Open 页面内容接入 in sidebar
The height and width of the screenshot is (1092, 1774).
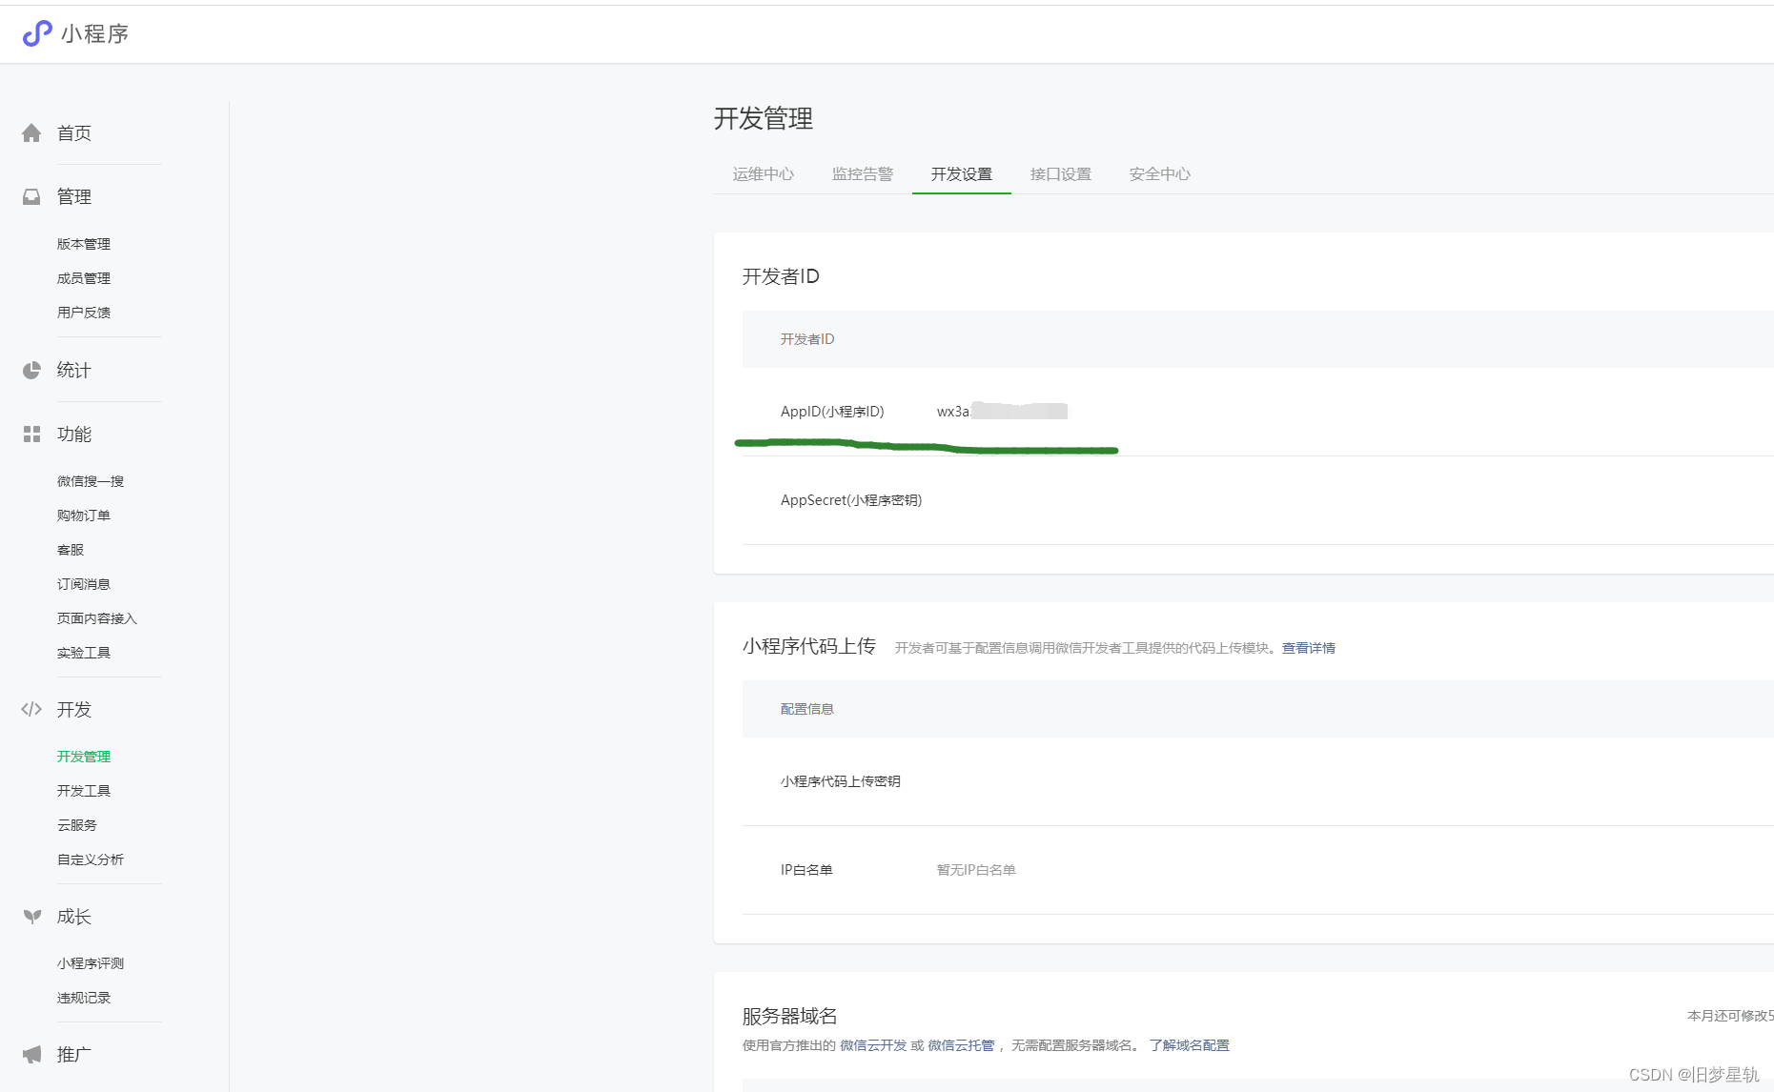97,618
